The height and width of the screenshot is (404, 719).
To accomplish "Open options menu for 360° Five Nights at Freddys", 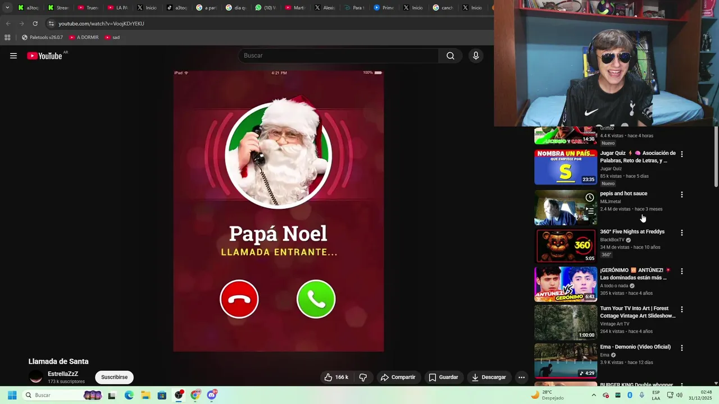I will point(682,232).
